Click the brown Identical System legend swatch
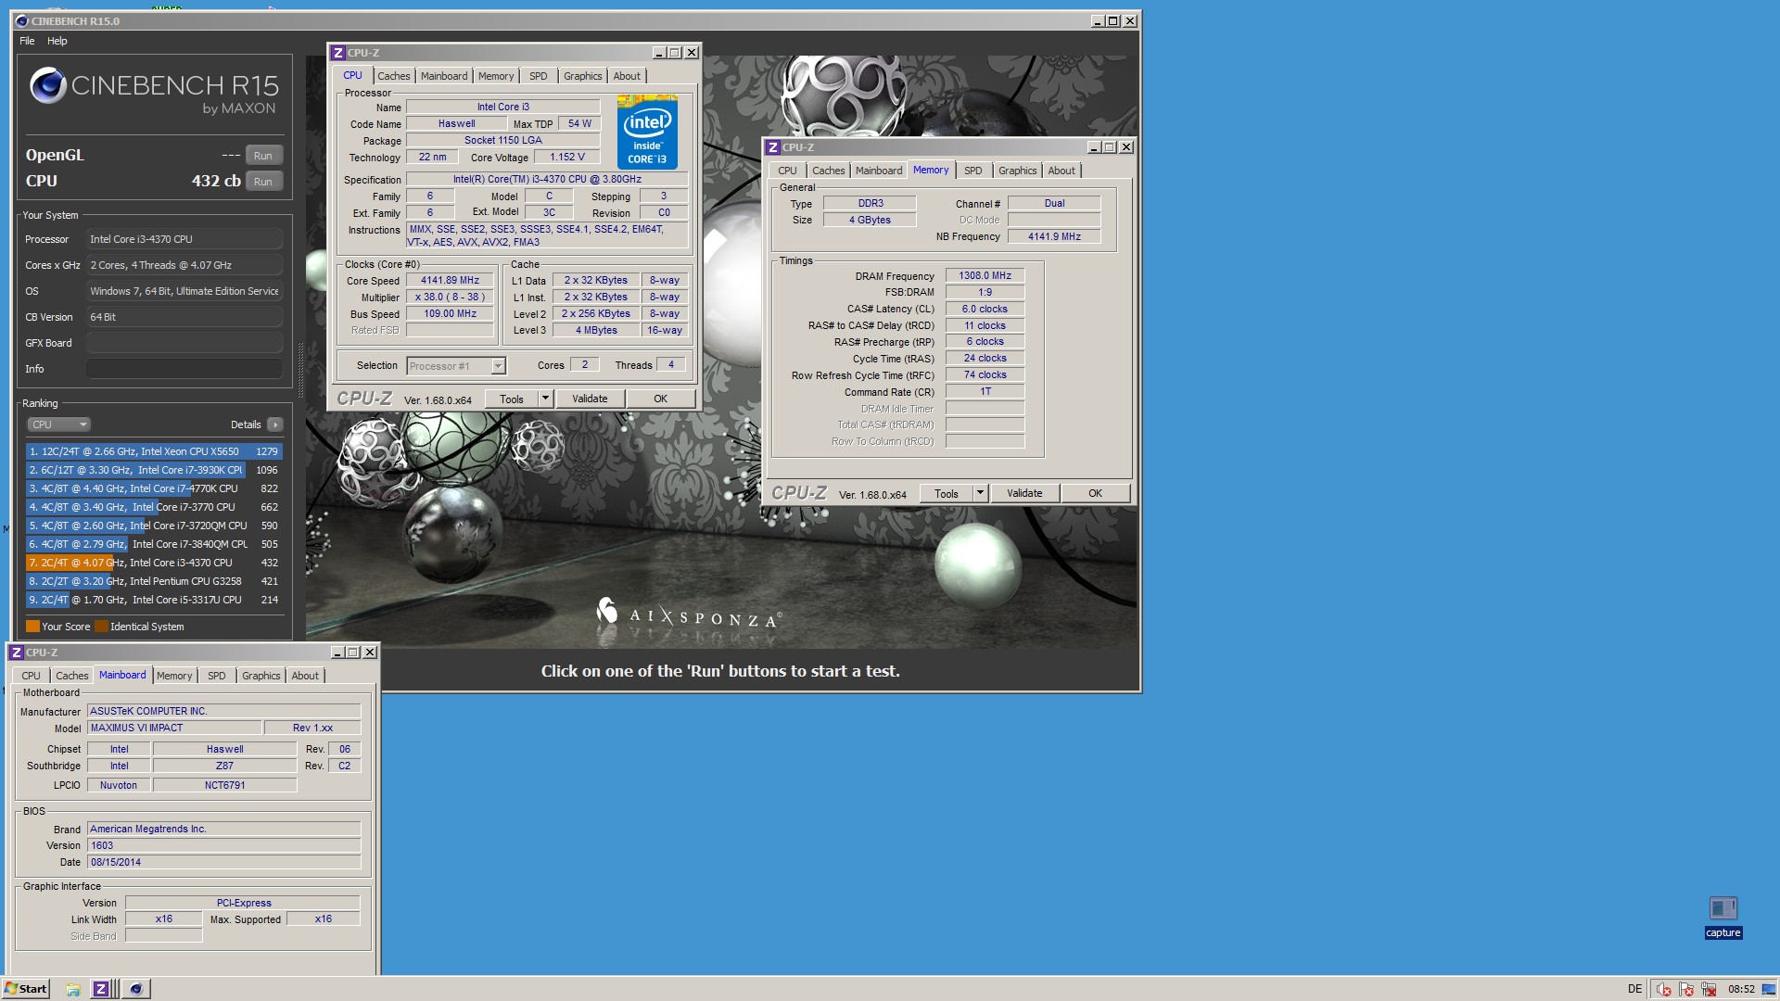 (x=101, y=627)
